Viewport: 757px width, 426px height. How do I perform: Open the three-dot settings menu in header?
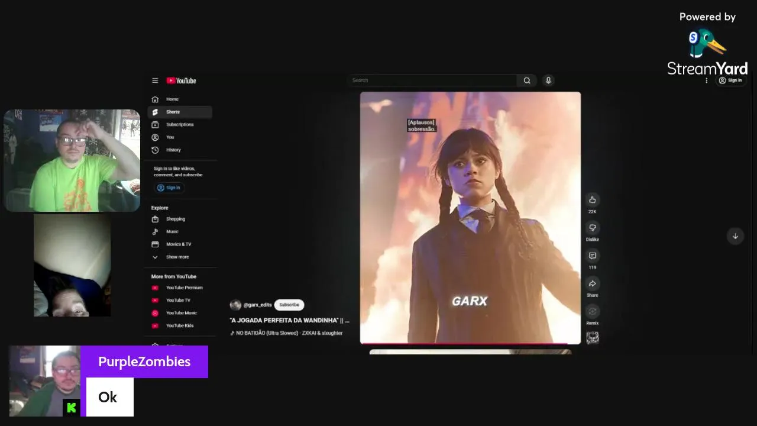(x=706, y=80)
